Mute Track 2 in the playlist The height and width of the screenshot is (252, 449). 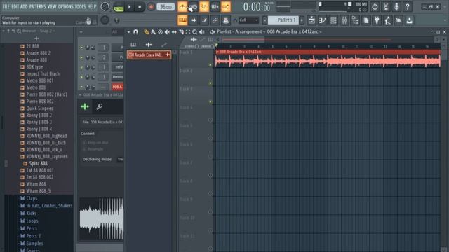pyautogui.click(x=210, y=83)
